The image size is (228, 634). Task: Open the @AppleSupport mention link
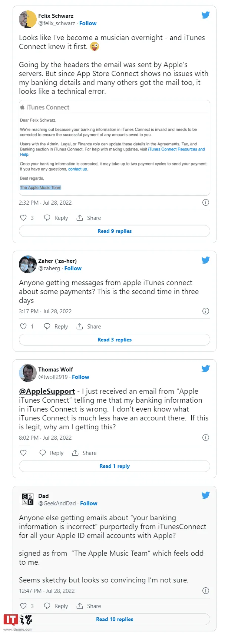coord(47,392)
